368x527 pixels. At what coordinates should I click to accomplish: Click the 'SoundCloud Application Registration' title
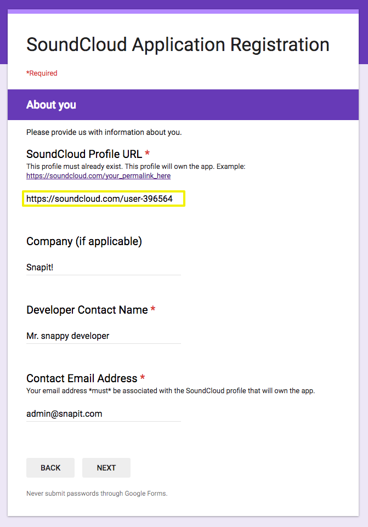coord(178,45)
